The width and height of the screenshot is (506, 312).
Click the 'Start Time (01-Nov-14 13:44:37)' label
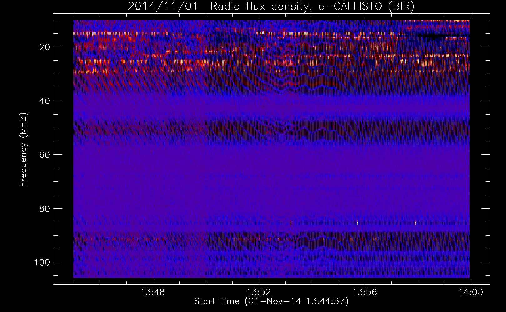pyautogui.click(x=271, y=301)
